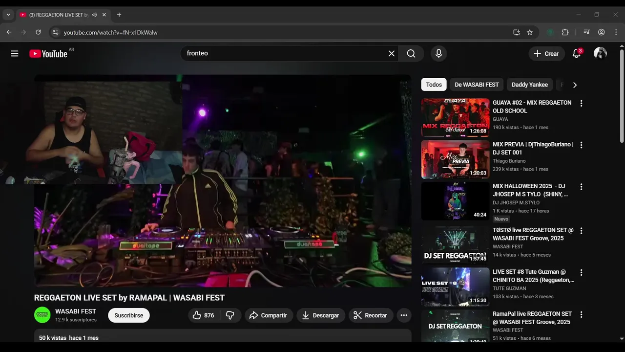Open more actions ellipsis under video
Image resolution: width=625 pixels, height=352 pixels.
click(x=404, y=315)
